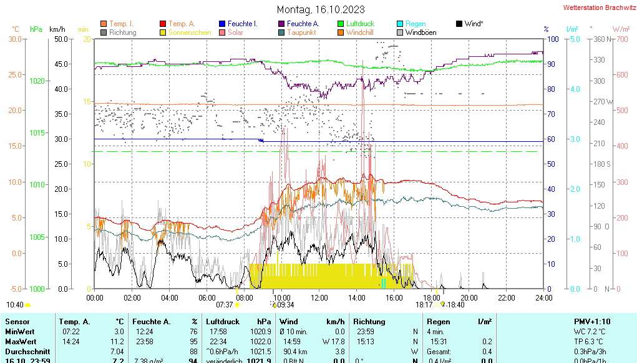Click the Luftdruck column header in table
637x363 pixels.
pyautogui.click(x=223, y=321)
